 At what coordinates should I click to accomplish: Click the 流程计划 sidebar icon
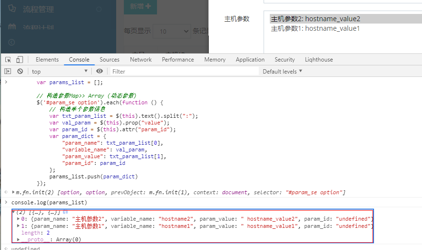point(12,26)
